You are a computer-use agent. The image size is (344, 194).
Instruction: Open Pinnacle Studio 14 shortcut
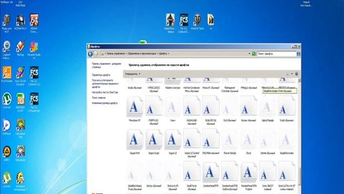pos(34,50)
